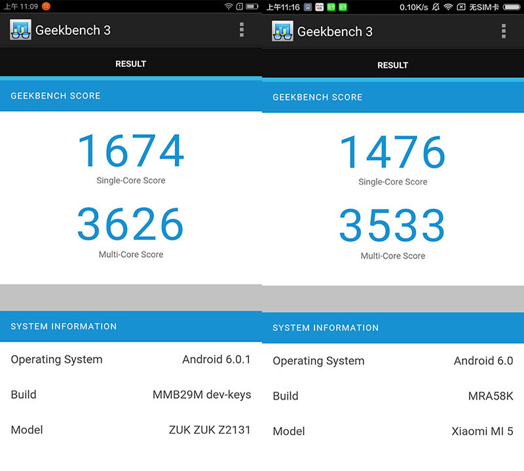Tap the Wi-Fi icon in right status bar
524x471 pixels.
click(x=448, y=7)
